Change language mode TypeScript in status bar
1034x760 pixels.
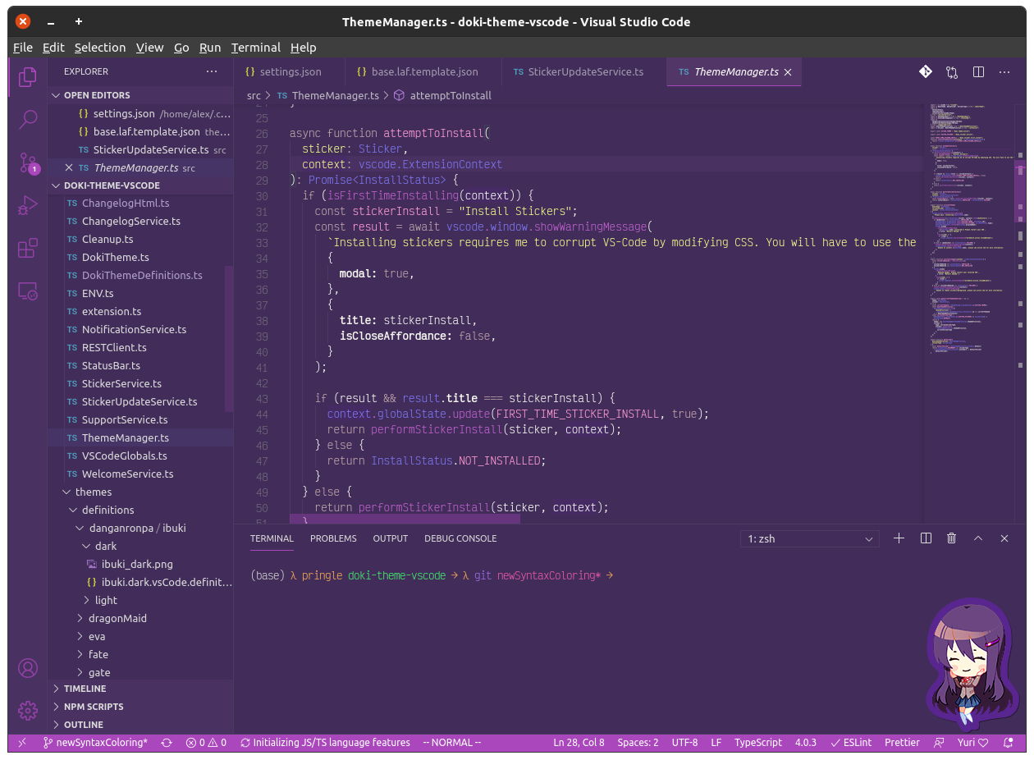pyautogui.click(x=758, y=743)
